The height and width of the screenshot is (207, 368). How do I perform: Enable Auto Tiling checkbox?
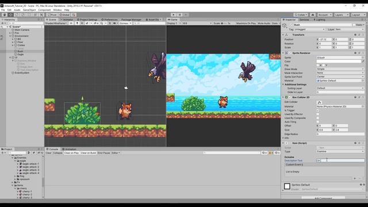click(x=318, y=122)
